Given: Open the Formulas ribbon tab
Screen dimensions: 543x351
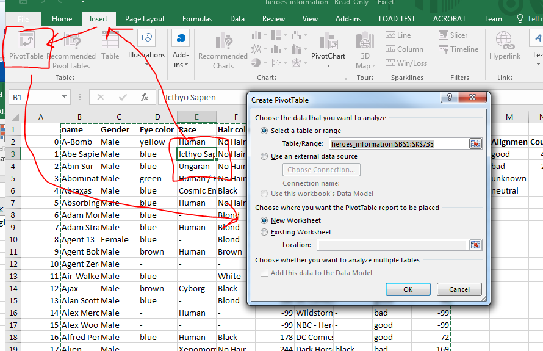Looking at the screenshot, I should tap(197, 19).
